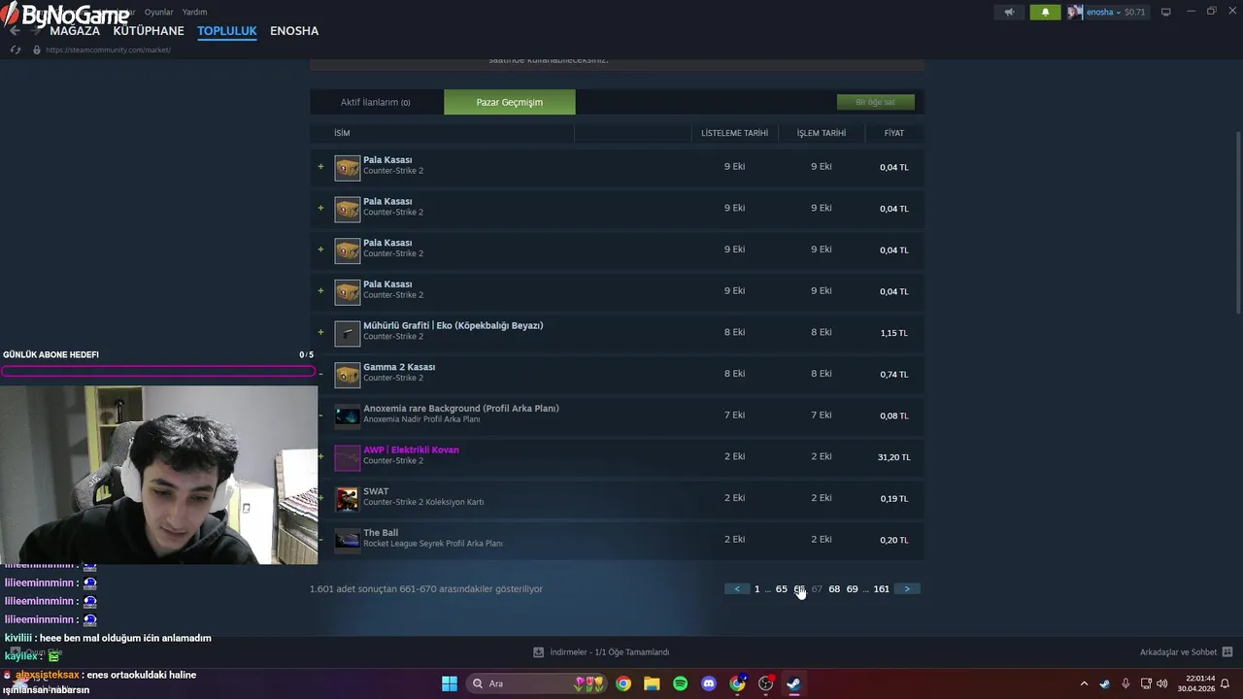This screenshot has width=1243, height=699.
Task: Open the taskbar clock and date
Action: (x=1196, y=683)
